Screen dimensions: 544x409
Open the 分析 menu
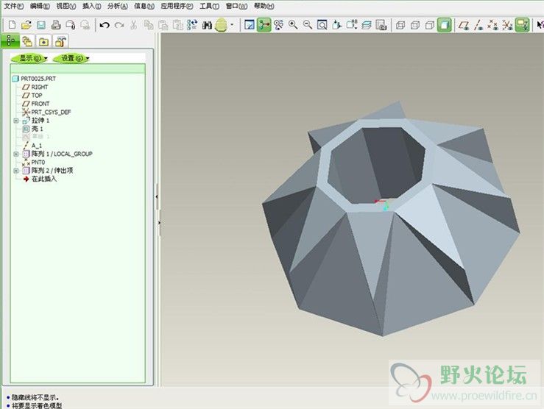coord(118,6)
